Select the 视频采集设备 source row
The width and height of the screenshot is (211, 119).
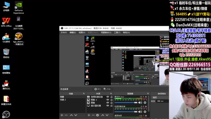tap(100, 97)
